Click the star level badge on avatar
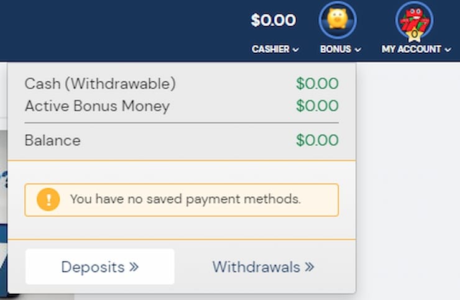This screenshot has height=300, width=460. click(414, 35)
